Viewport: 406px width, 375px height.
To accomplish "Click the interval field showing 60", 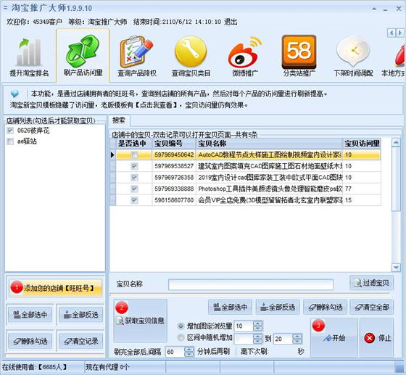I will (175, 352).
